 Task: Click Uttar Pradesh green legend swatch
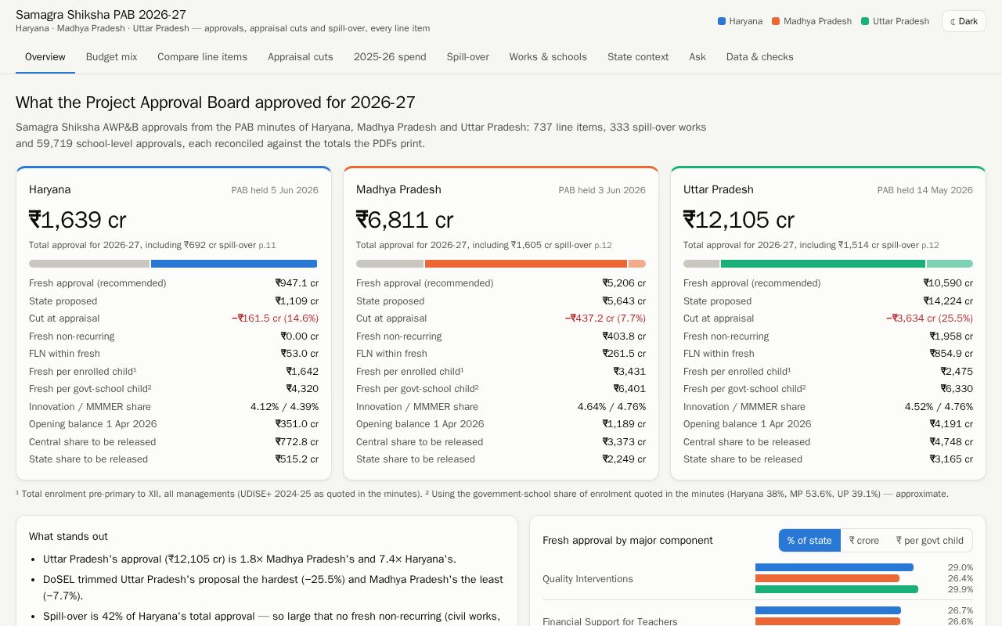[x=865, y=21]
